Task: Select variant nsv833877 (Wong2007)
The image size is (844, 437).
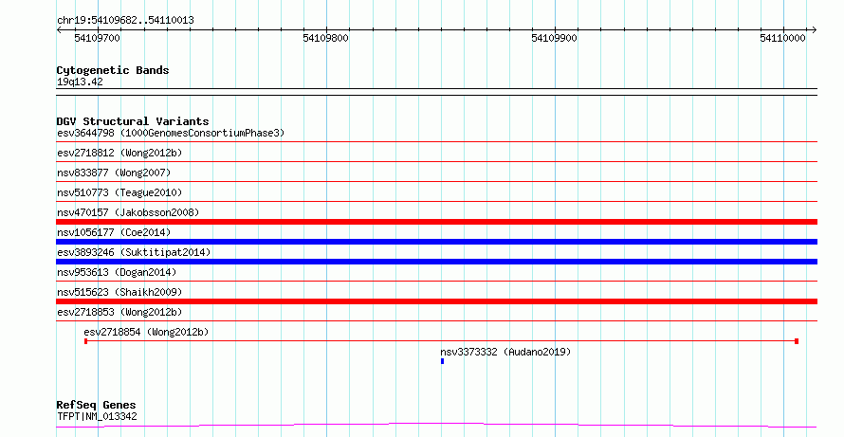Action: tap(114, 173)
